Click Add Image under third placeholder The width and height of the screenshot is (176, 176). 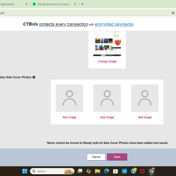point(145,117)
